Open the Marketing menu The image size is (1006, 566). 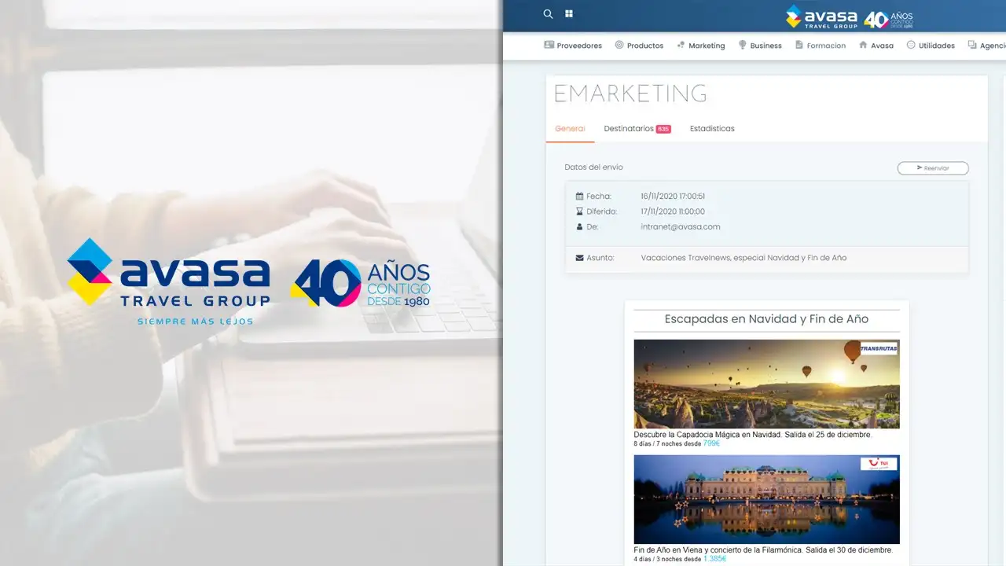click(700, 46)
